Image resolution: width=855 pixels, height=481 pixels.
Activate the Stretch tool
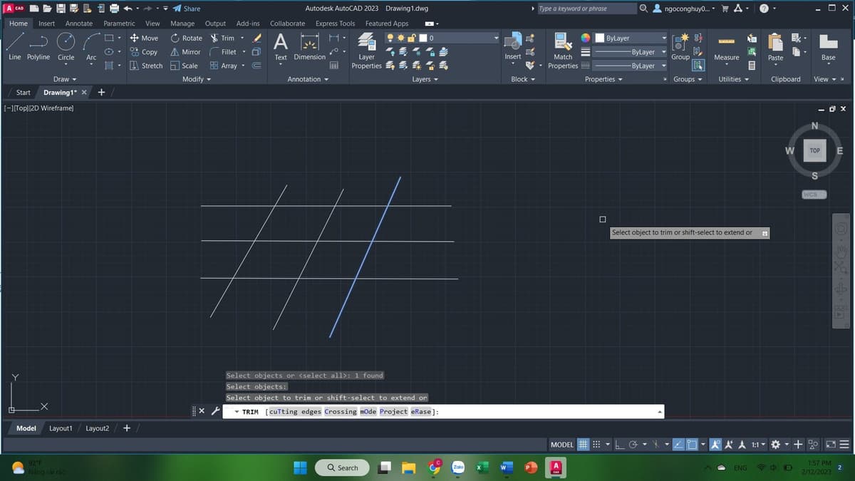(147, 66)
